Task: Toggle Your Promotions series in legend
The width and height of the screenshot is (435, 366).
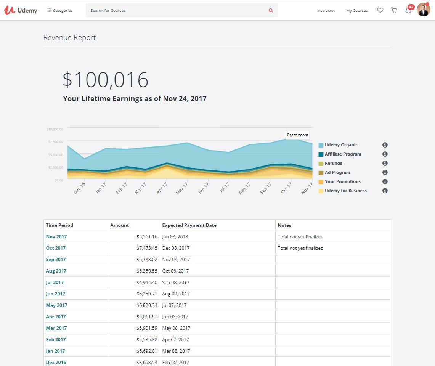Action: pyautogui.click(x=342, y=181)
